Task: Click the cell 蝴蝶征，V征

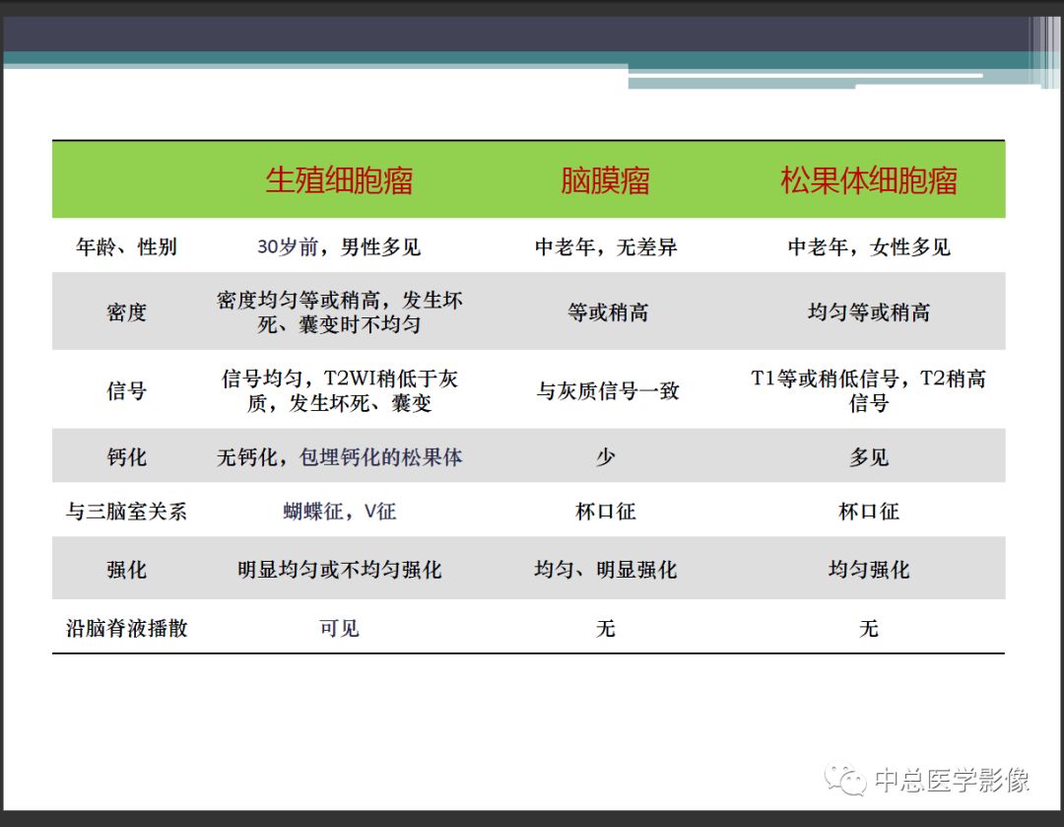Action: pos(339,512)
